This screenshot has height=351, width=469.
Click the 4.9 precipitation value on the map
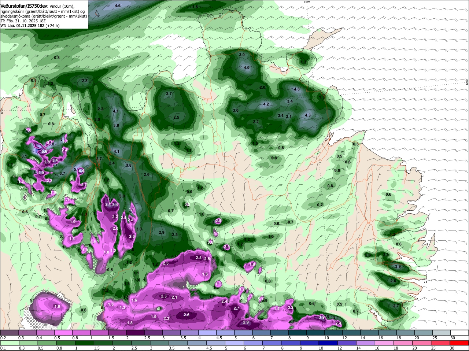(x=81, y=171)
